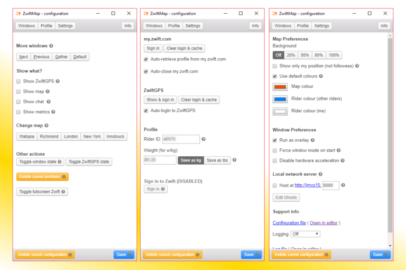Click Delete saved configuration in left window
Viewport: 406px width, 270px height.
tap(45, 255)
